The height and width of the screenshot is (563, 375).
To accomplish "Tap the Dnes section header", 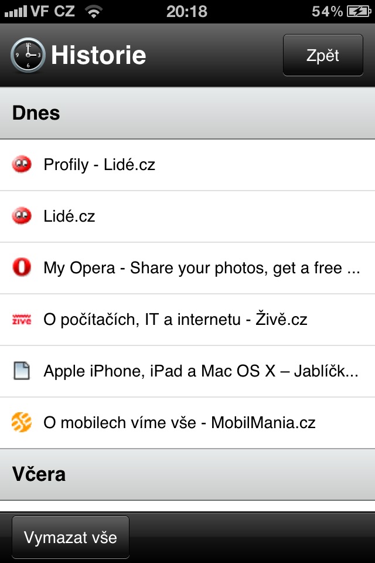I will coord(35,113).
